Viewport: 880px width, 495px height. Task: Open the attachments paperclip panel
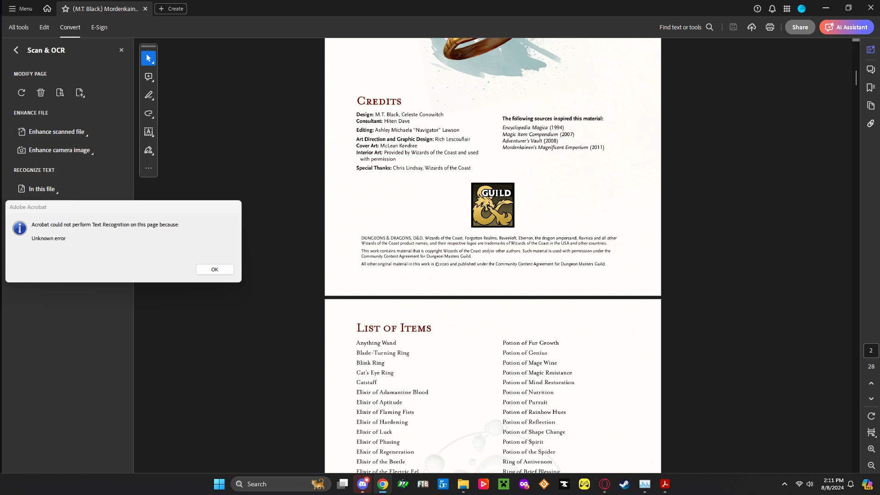870,124
